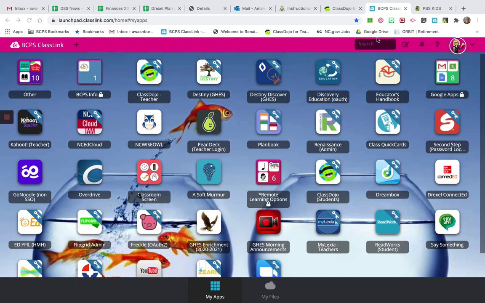Launch the NCWISEOWL app
This screenshot has width=485, height=303.
pyautogui.click(x=149, y=122)
